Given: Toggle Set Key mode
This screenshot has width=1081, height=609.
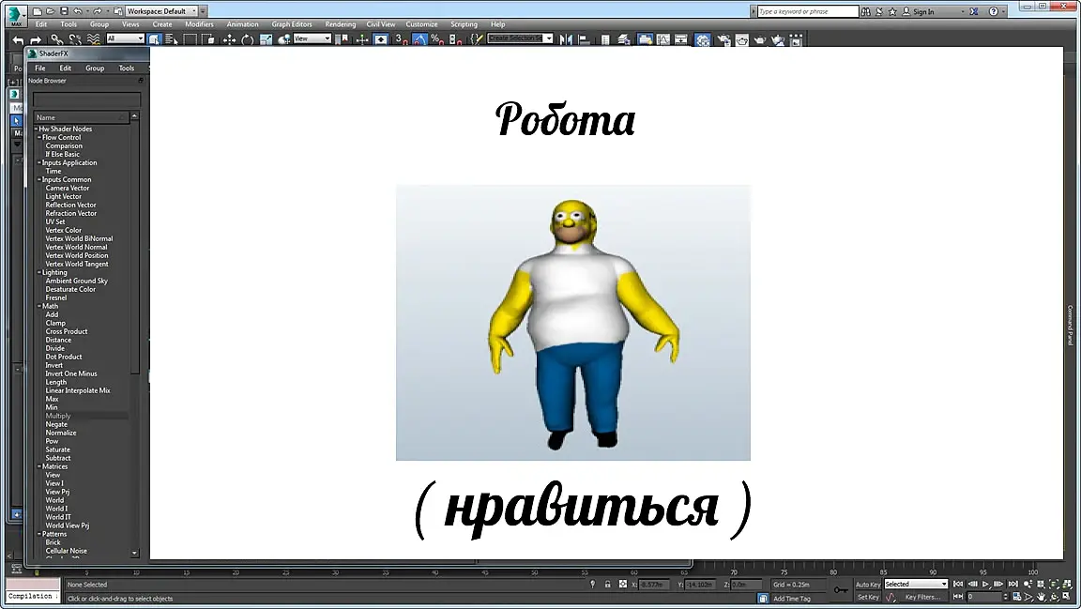Looking at the screenshot, I should (x=867, y=598).
